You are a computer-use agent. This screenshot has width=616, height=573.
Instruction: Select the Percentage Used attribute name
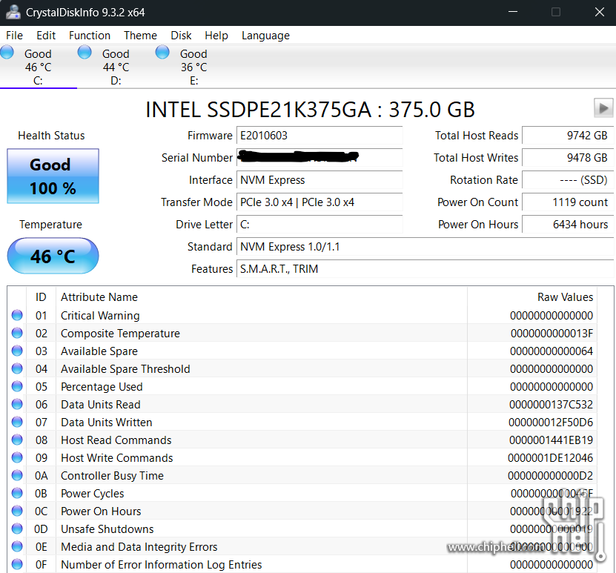point(102,387)
